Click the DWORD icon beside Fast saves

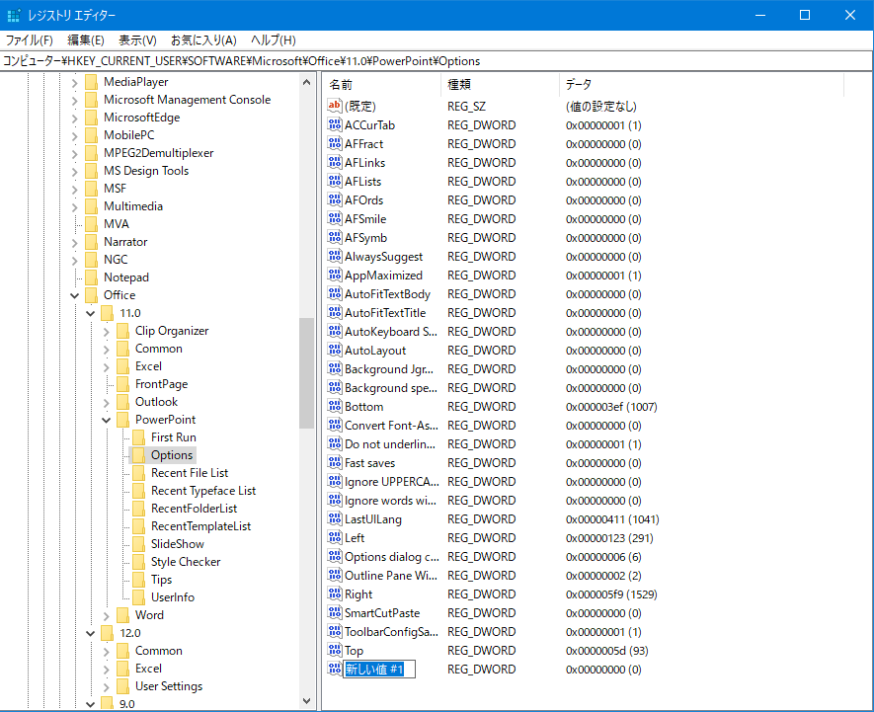click(x=335, y=463)
